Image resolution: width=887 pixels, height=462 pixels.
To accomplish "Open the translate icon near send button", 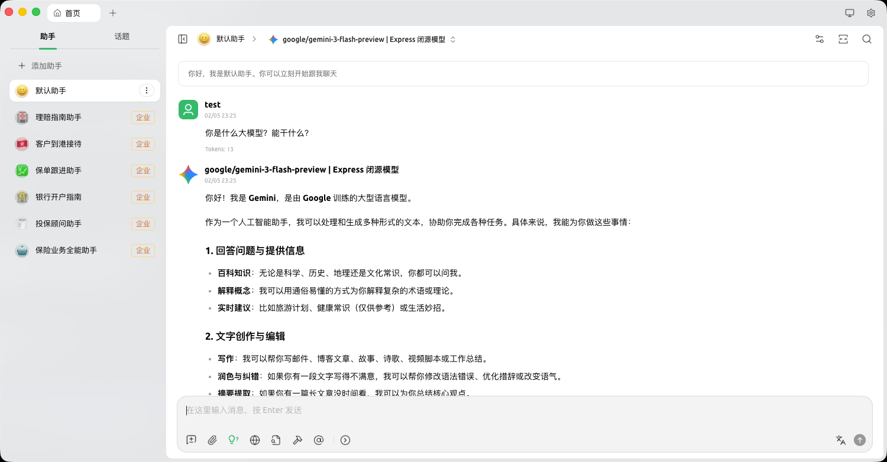I will pos(840,440).
